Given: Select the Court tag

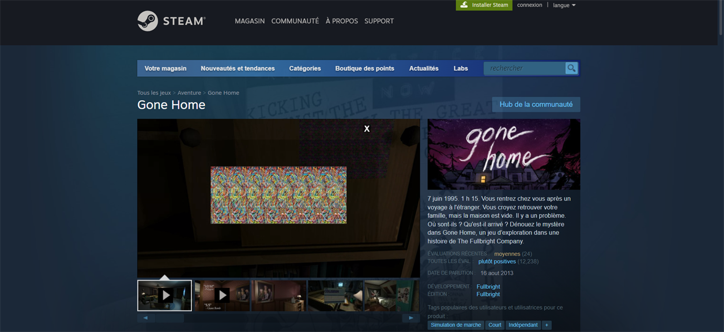Looking at the screenshot, I should [495, 325].
